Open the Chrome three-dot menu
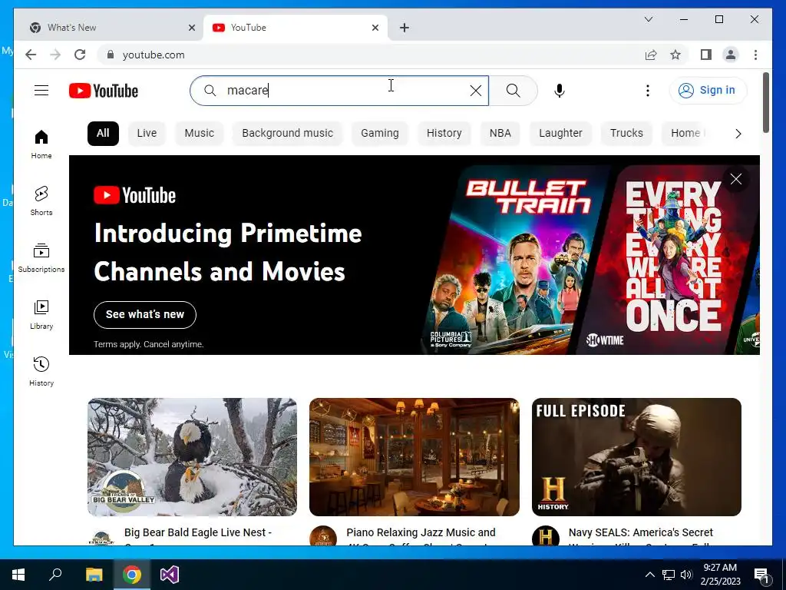Image resolution: width=786 pixels, height=590 pixels. click(x=755, y=55)
